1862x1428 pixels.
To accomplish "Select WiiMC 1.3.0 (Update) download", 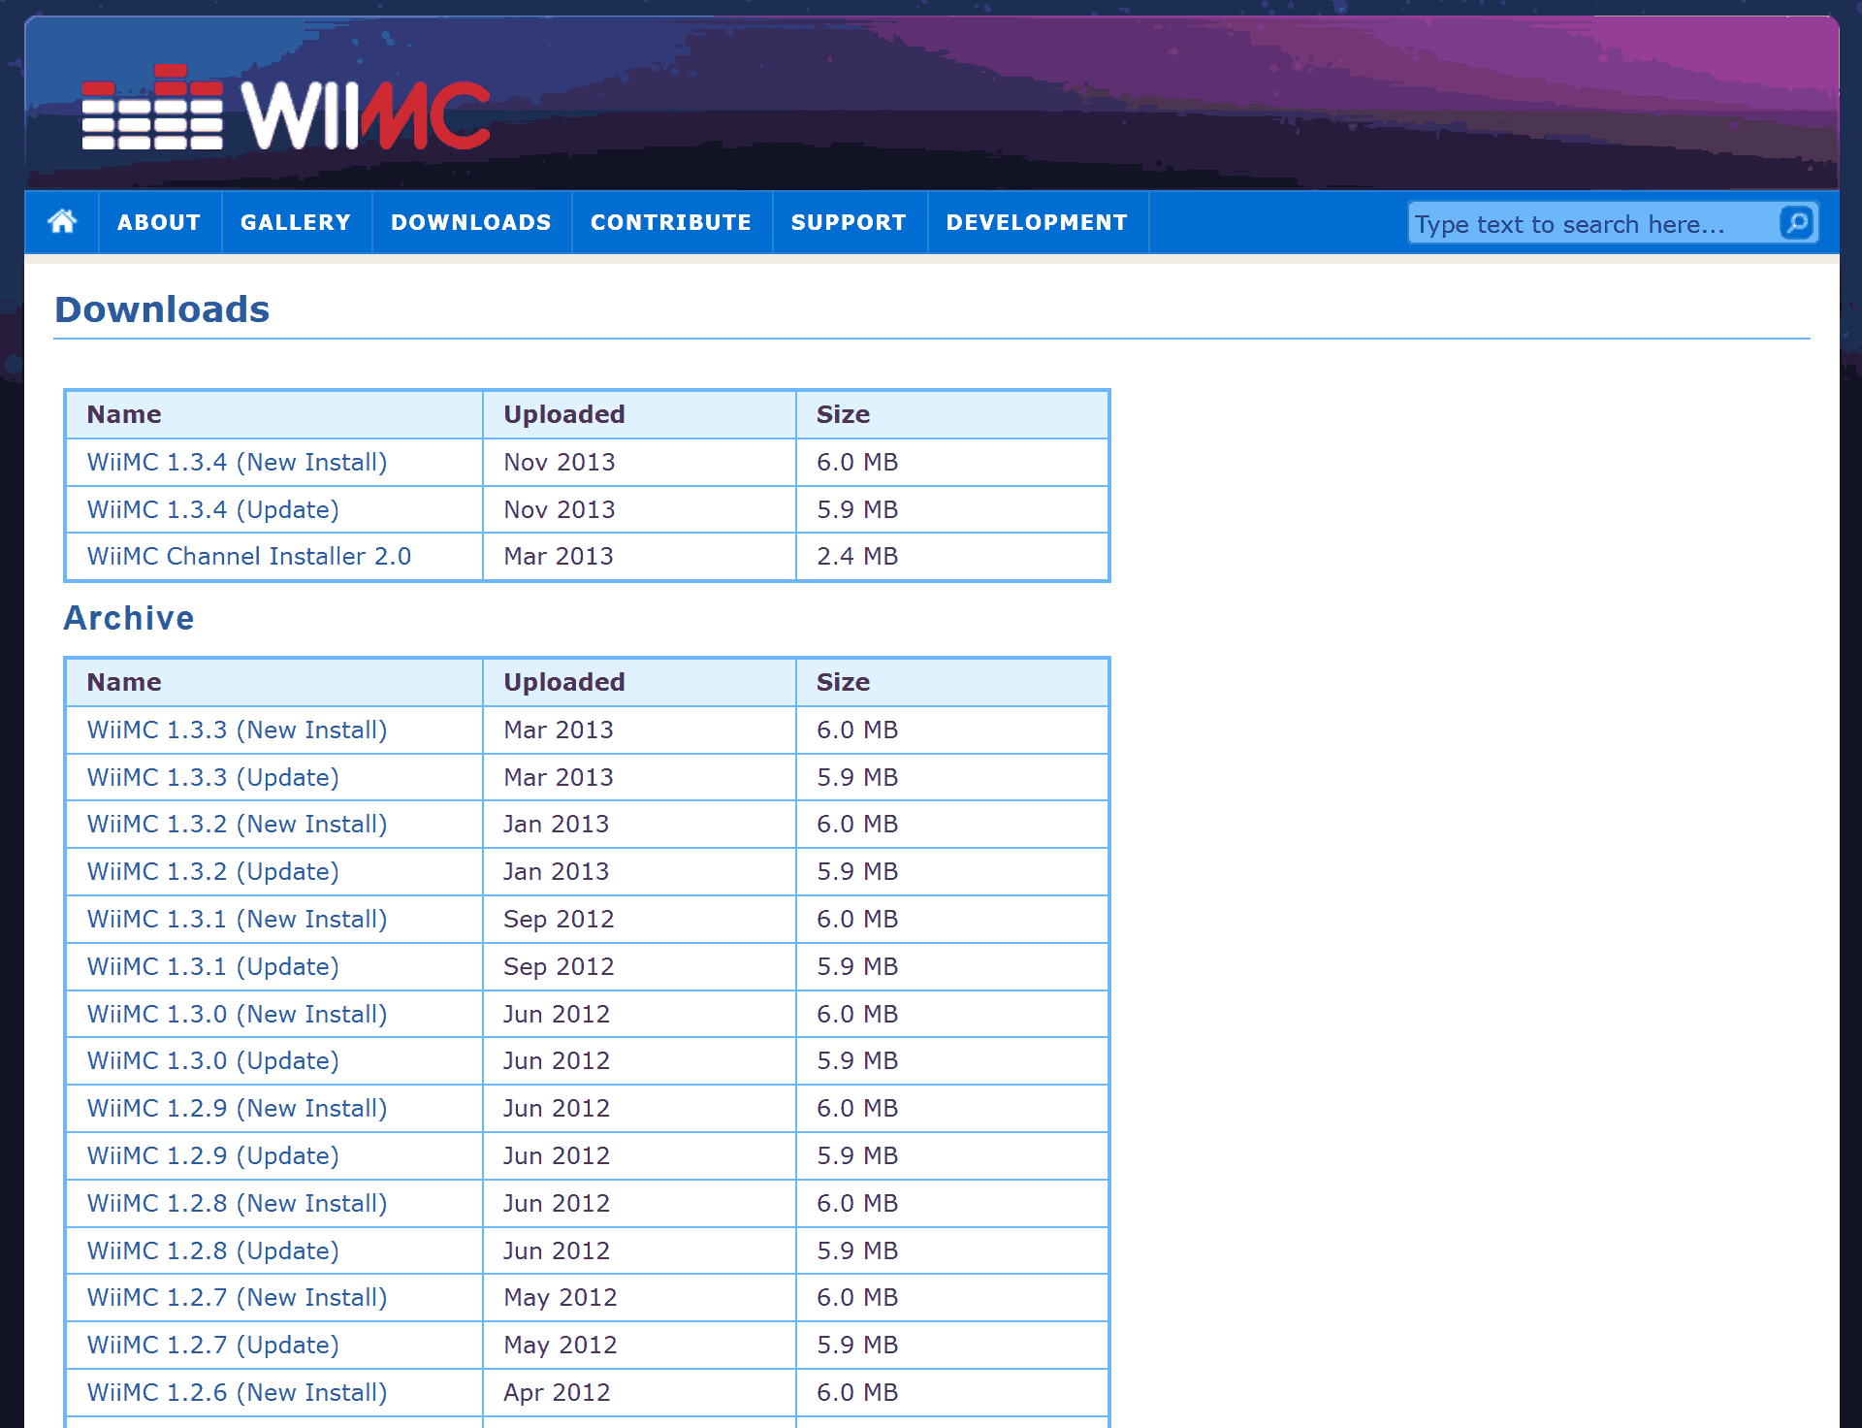I will click(213, 1060).
